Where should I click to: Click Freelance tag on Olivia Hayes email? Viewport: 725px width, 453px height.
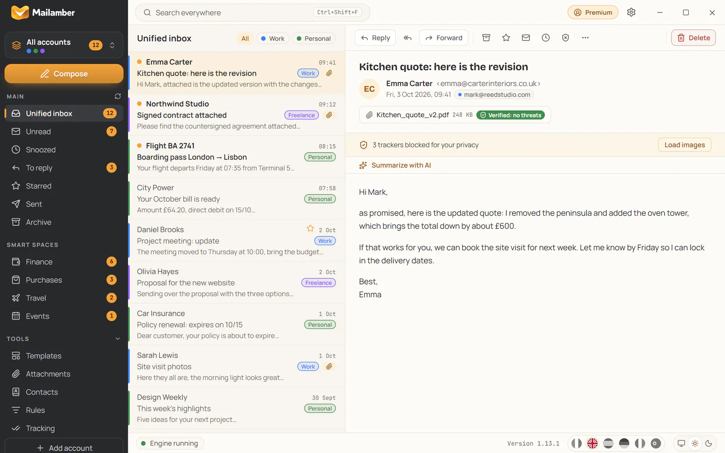click(319, 283)
